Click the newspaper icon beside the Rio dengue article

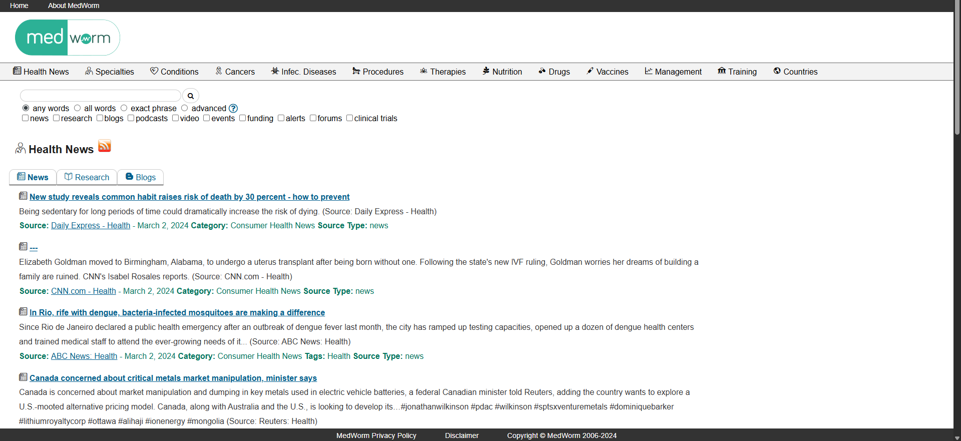coord(23,312)
